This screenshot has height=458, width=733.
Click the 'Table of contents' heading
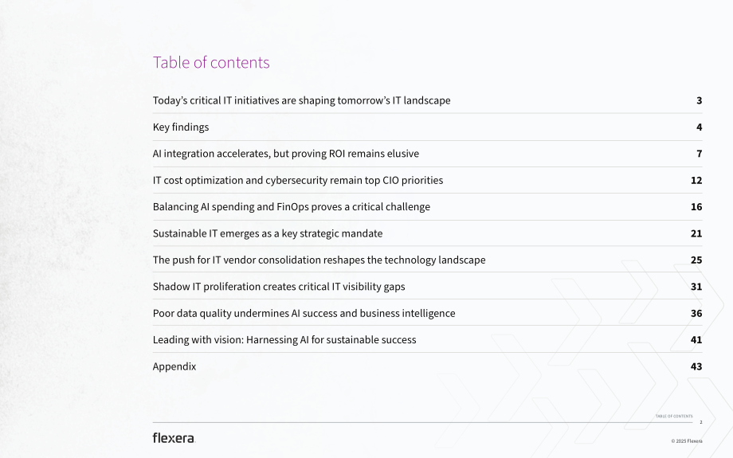[211, 63]
